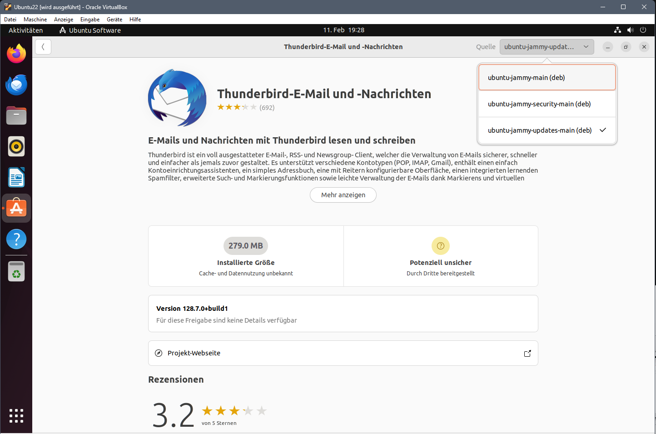Close the Ubuntu Software window
656x434 pixels.
click(x=644, y=47)
